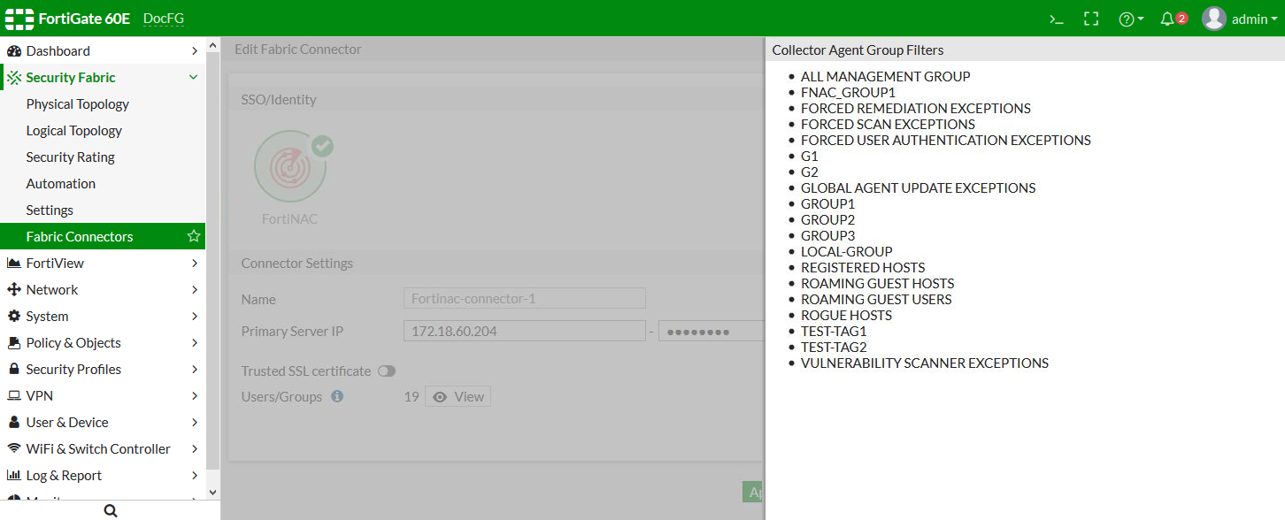Click FORCED USER AUTHENTICATION EXCEPTIONS entry
Viewport: 1285px width, 520px height.
[x=946, y=140]
